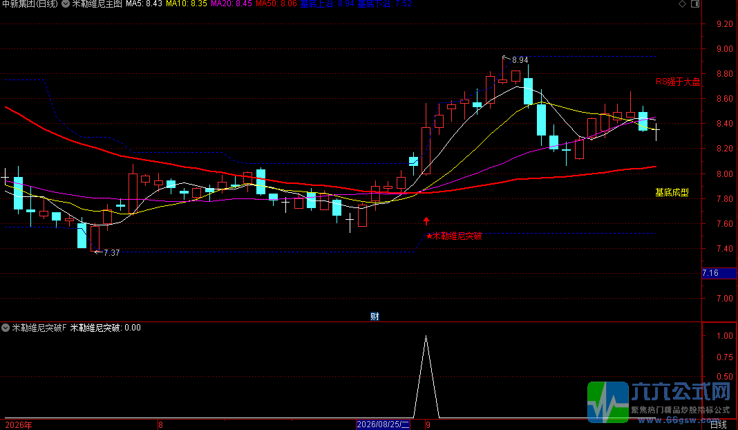Click the 基底成型 annotation
The image size is (738, 430).
[x=672, y=192]
